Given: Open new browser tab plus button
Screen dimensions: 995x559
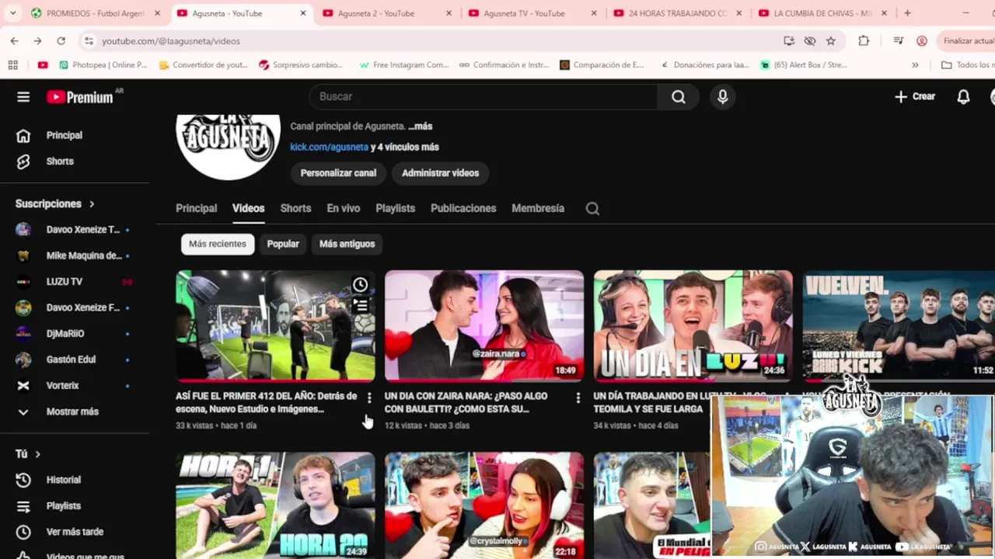Looking at the screenshot, I should [x=907, y=13].
